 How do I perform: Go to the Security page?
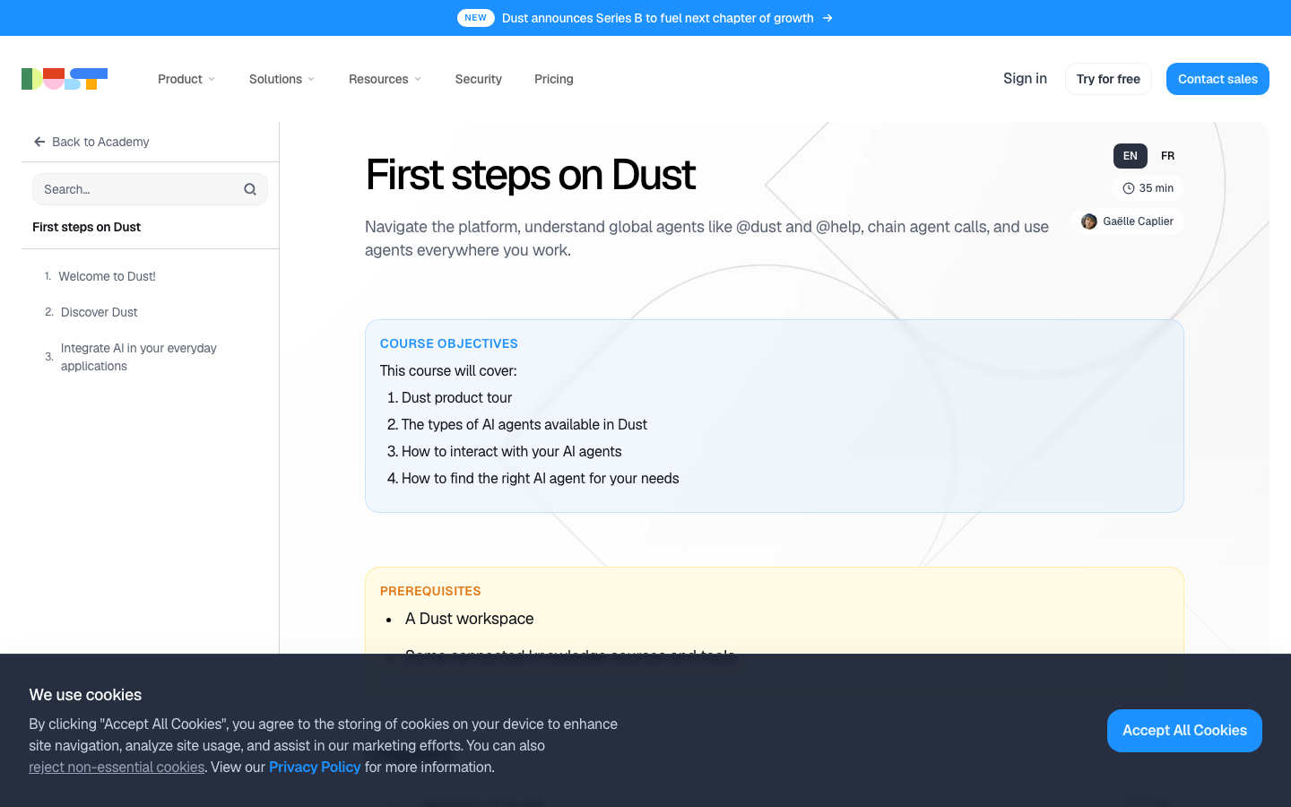tap(479, 79)
